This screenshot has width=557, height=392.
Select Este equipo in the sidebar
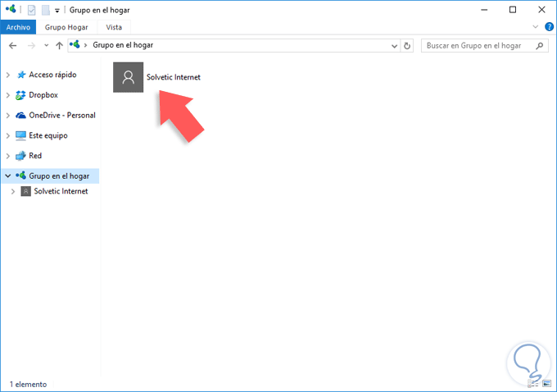tap(48, 135)
